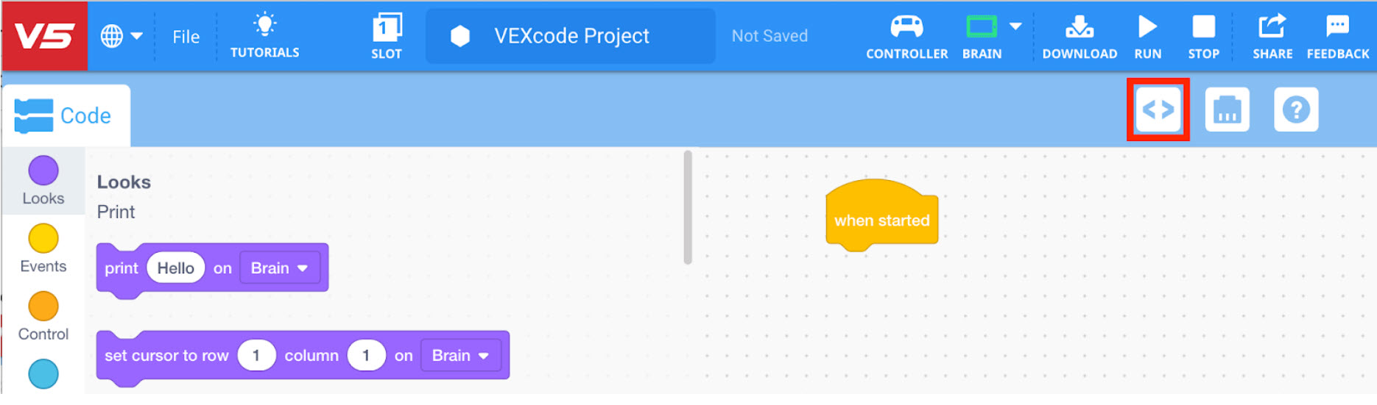Select the purple Looks category
Screen dimensions: 1377x405
pyautogui.click(x=43, y=180)
